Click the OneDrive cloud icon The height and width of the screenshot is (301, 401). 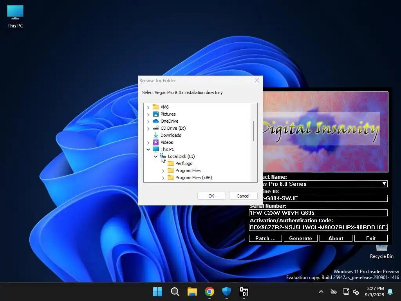pyautogui.click(x=156, y=121)
